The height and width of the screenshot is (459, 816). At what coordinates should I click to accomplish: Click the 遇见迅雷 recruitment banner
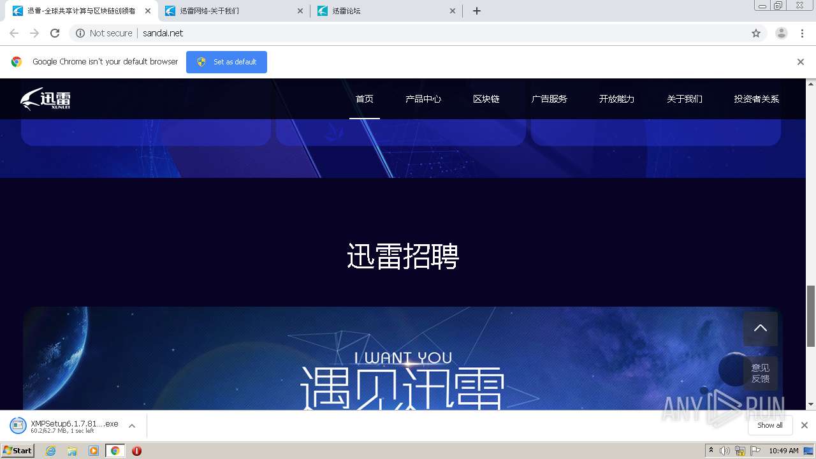pyautogui.click(x=403, y=358)
